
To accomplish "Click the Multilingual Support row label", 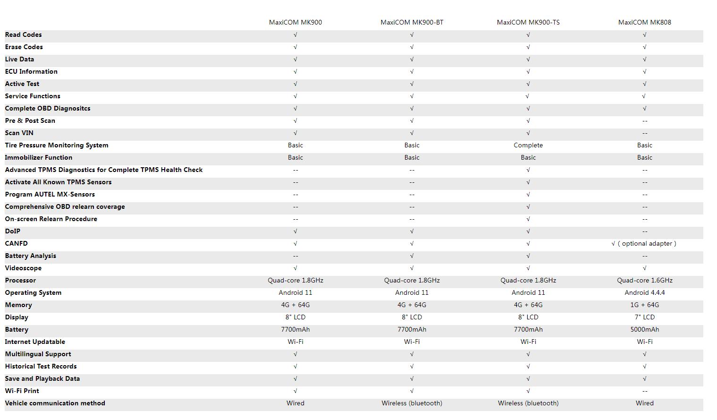I will (38, 354).
